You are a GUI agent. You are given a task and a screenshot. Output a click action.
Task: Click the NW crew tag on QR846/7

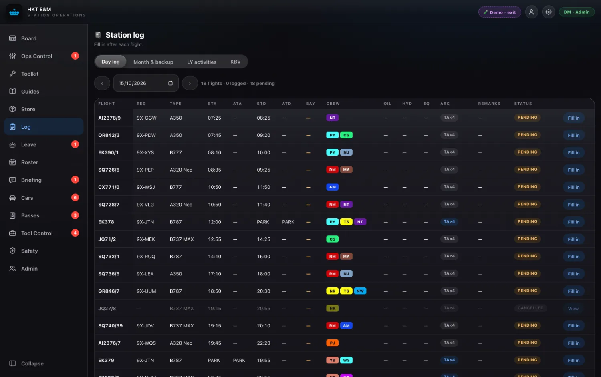(360, 291)
